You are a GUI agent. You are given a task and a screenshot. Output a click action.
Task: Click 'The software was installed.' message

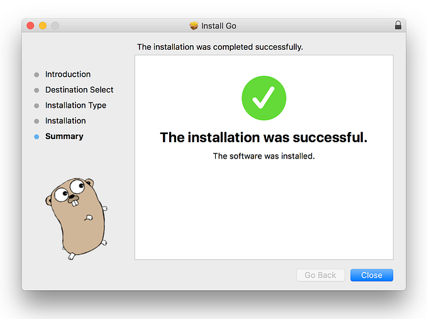click(263, 156)
